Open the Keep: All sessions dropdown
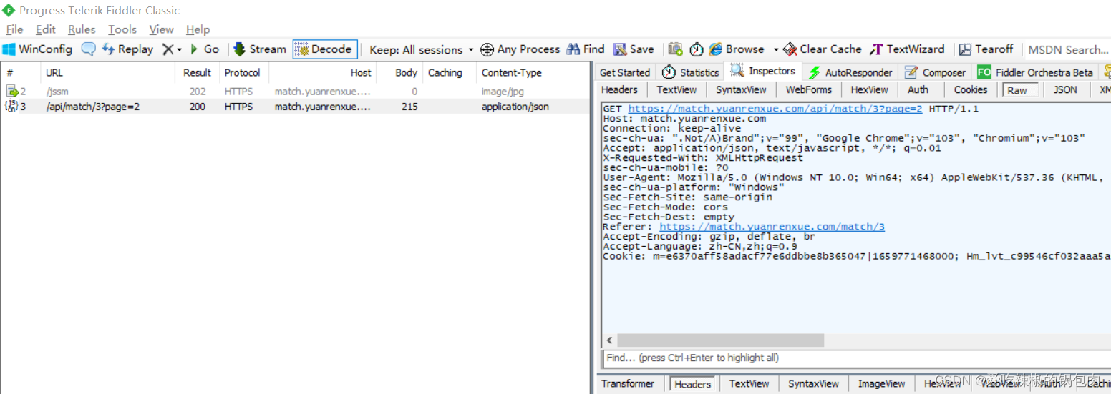The width and height of the screenshot is (1111, 394). [422, 50]
